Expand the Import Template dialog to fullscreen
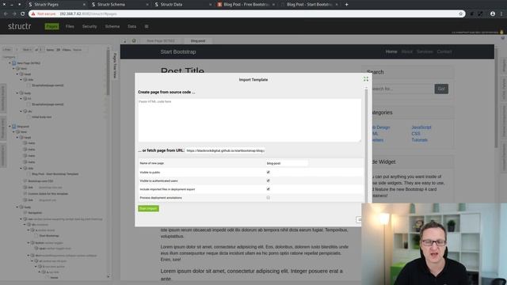The image size is (507, 285). click(366, 79)
